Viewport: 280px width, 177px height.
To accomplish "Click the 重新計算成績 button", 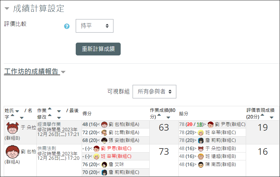I will [98, 49].
